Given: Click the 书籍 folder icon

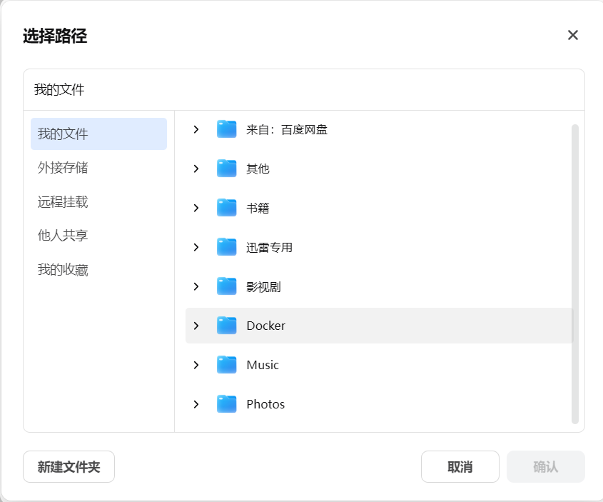Looking at the screenshot, I should click(226, 208).
